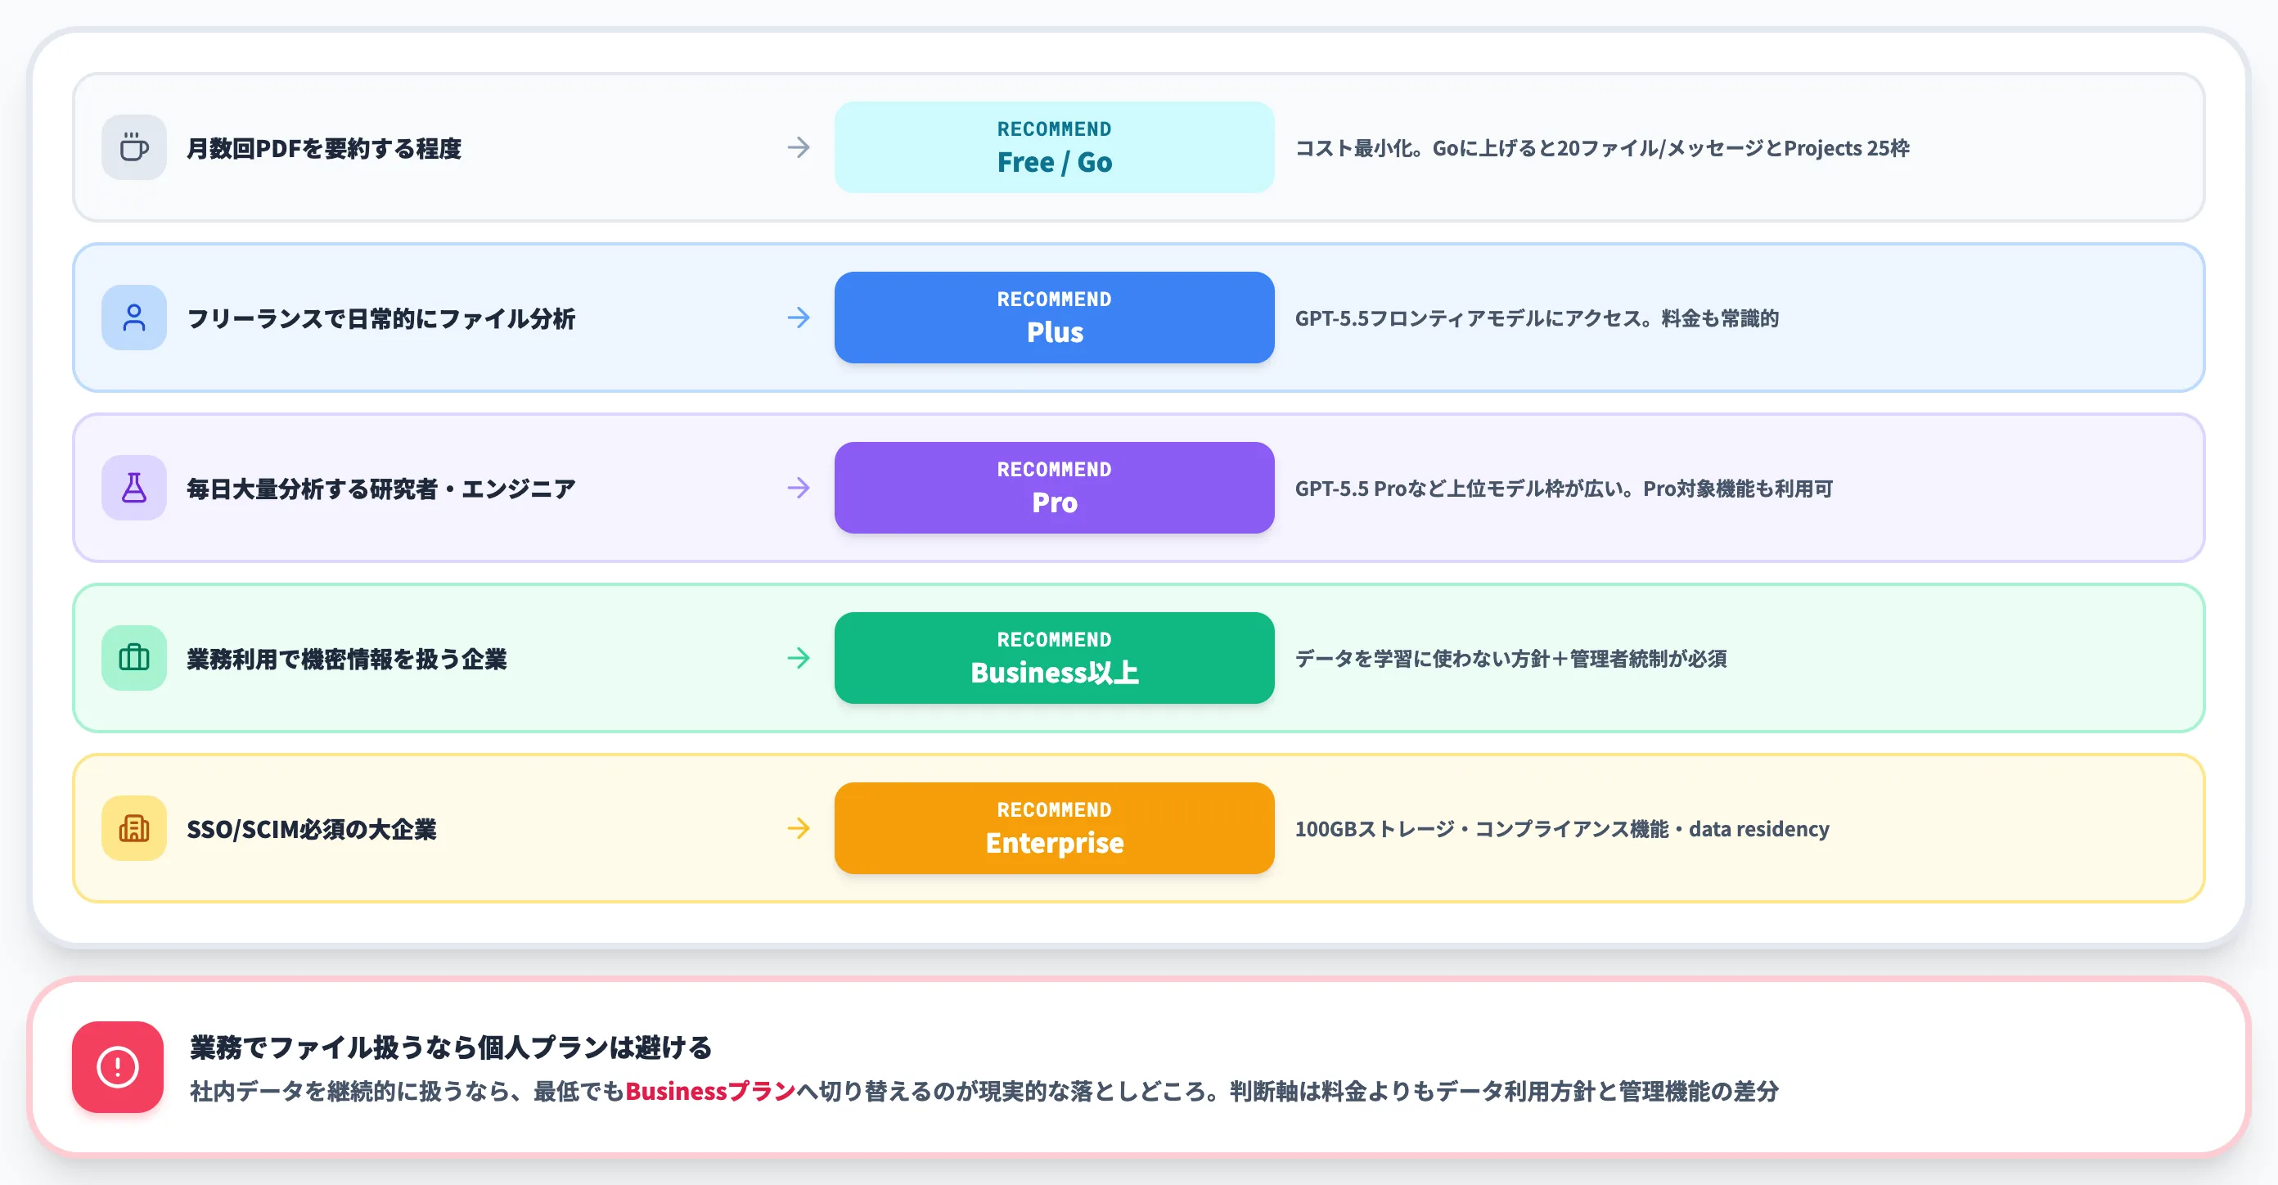The image size is (2278, 1185).
Task: Click description GPT-5.5 Proなど上位モデル枠が広い
Action: click(1564, 488)
